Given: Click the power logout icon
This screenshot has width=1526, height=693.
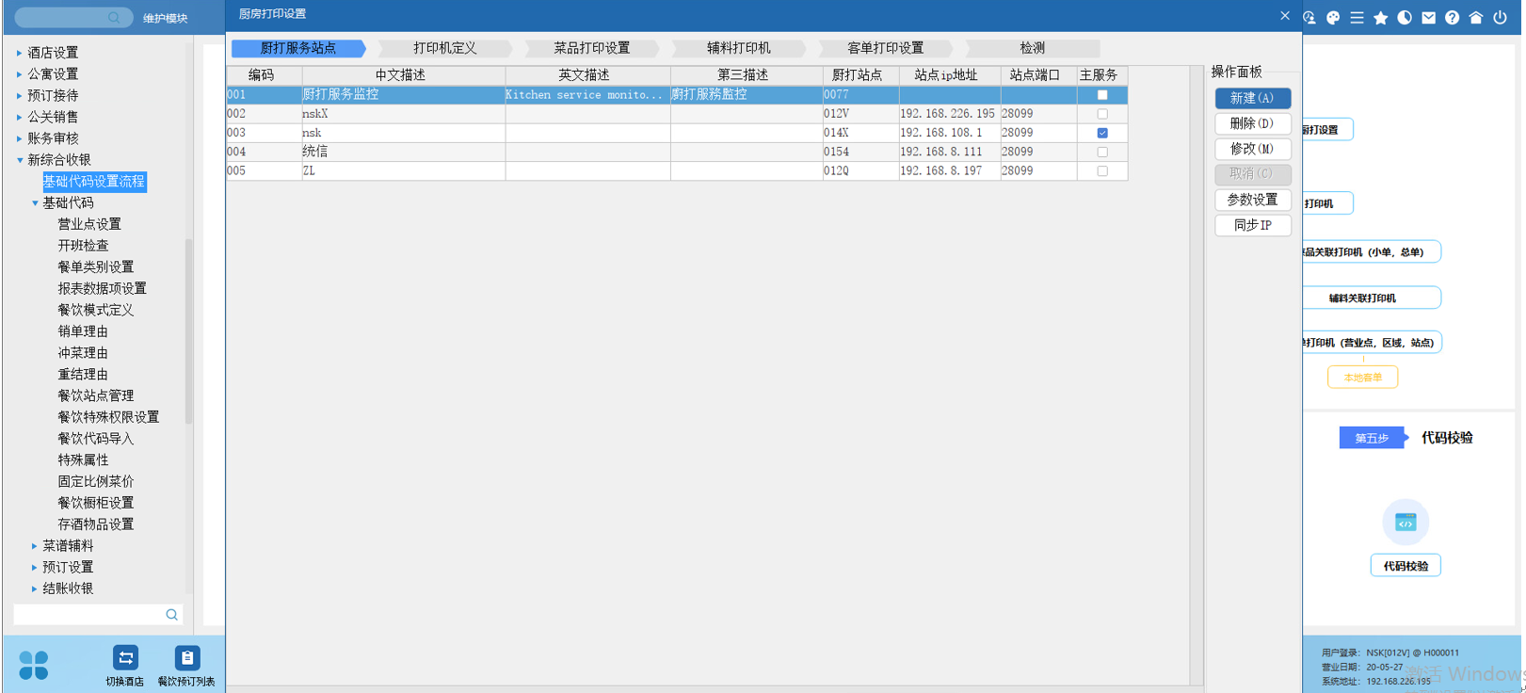Looking at the screenshot, I should coord(1500,18).
